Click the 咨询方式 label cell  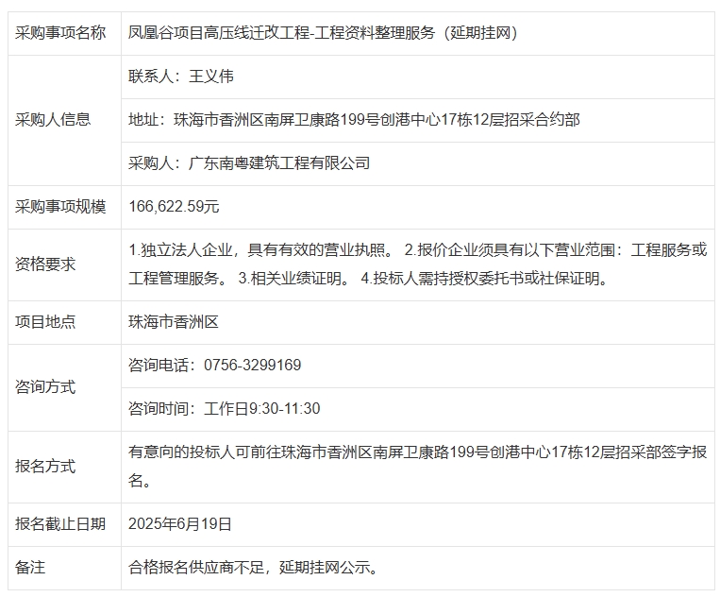(45, 387)
